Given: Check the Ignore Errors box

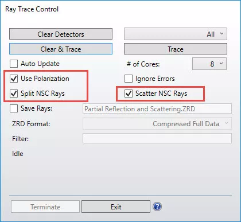Looking at the screenshot, I should [129, 79].
